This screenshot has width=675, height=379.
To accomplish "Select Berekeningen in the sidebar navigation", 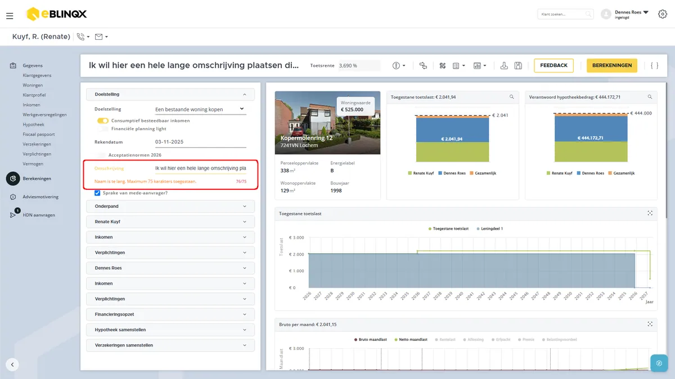I will click(x=37, y=179).
